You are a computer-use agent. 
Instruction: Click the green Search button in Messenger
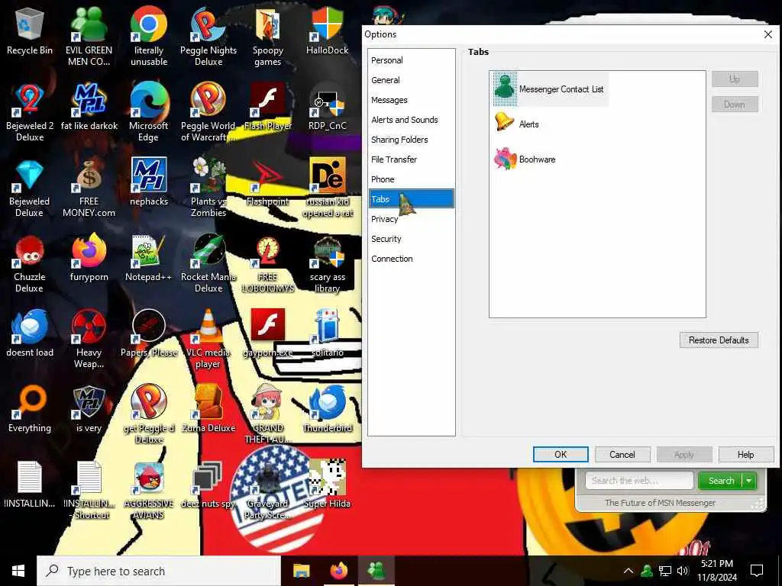pos(720,481)
